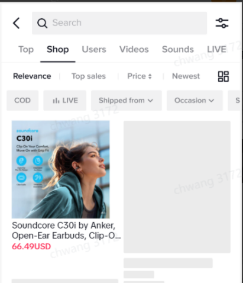
Task: Switch to the Top tab
Action: point(26,49)
